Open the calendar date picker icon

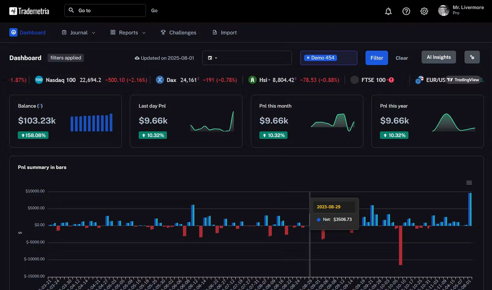point(210,58)
